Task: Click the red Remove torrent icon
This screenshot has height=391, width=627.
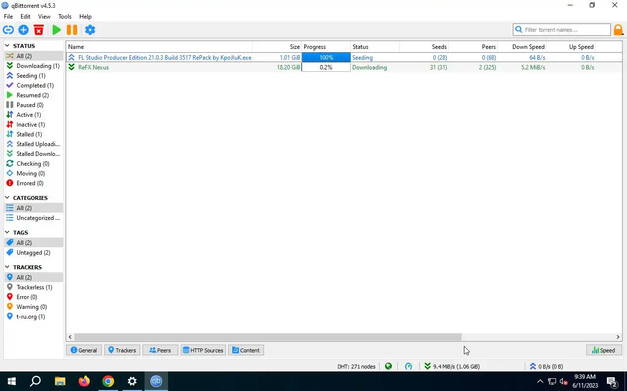Action: point(39,30)
